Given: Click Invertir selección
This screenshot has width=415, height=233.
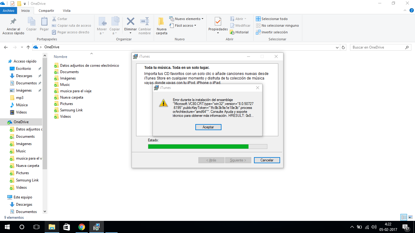Looking at the screenshot, I should click(x=272, y=32).
